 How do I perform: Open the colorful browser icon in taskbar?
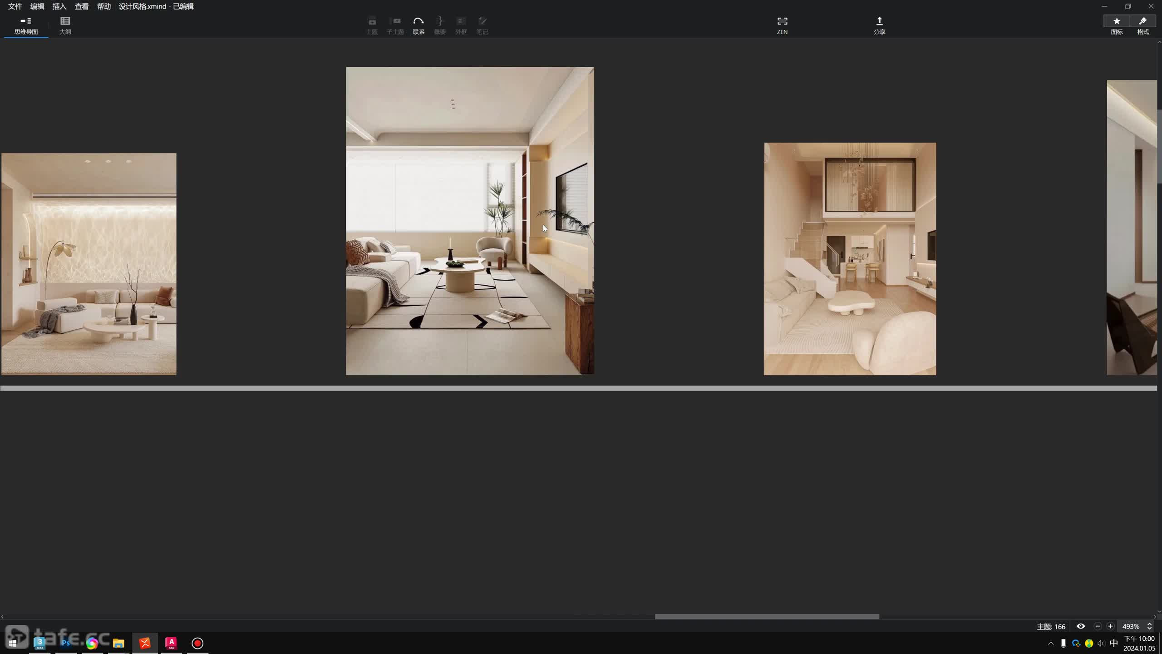(92, 643)
